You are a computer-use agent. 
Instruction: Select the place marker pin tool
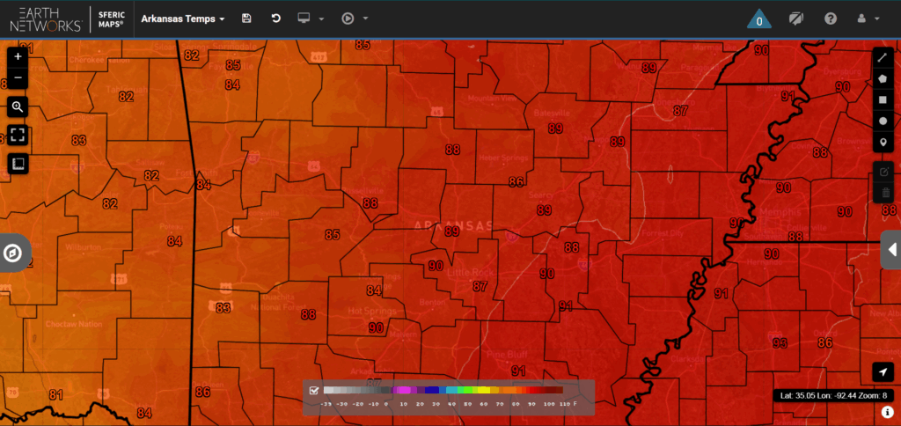(883, 143)
